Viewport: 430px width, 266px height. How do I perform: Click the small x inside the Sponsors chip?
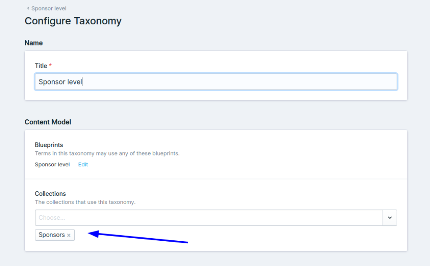click(68, 235)
